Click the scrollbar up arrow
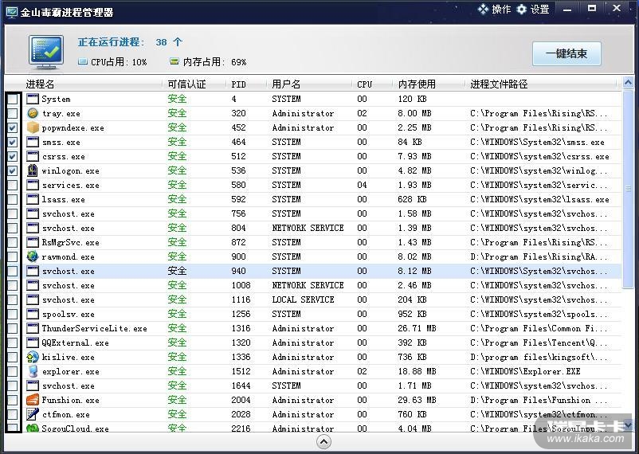This screenshot has height=454, width=639. [x=628, y=83]
